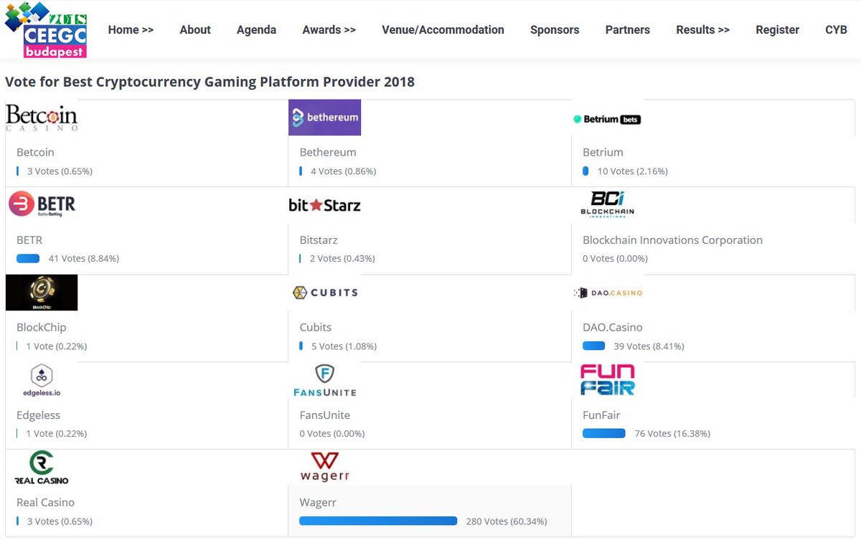Click the BlockChip logo
861x545 pixels.
(42, 293)
